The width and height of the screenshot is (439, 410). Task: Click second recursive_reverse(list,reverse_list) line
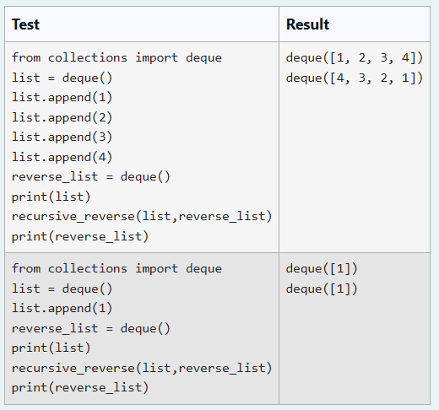click(142, 368)
